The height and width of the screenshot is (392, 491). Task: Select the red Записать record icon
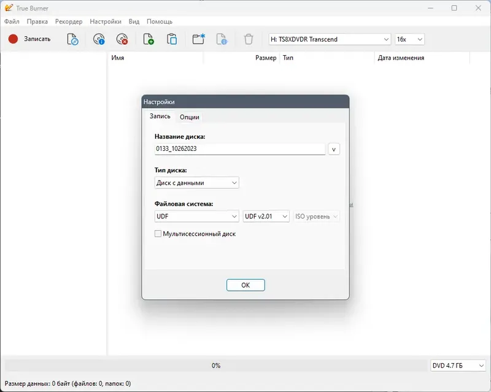14,38
